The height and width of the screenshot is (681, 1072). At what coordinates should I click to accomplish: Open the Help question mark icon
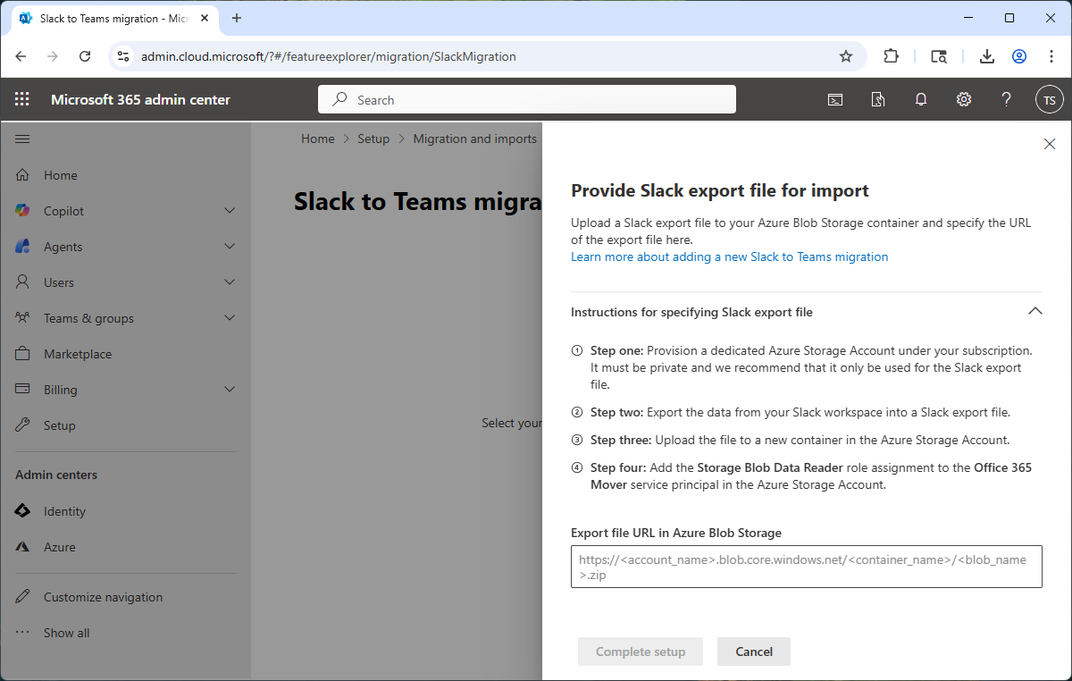pyautogui.click(x=1006, y=99)
